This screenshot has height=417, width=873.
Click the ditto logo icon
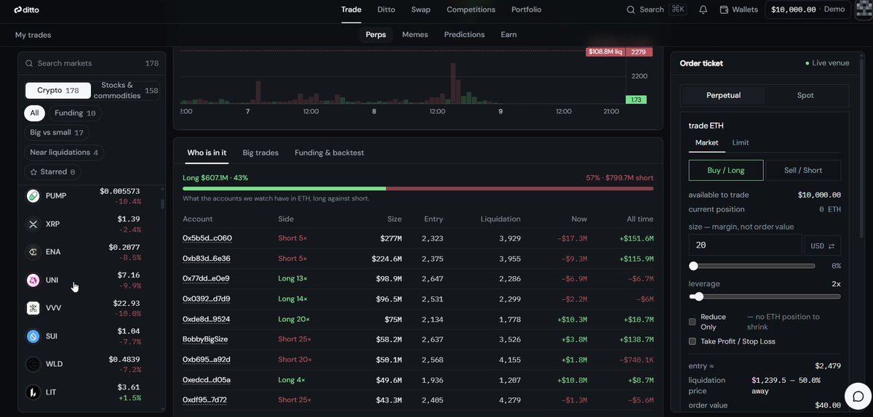[19, 9]
